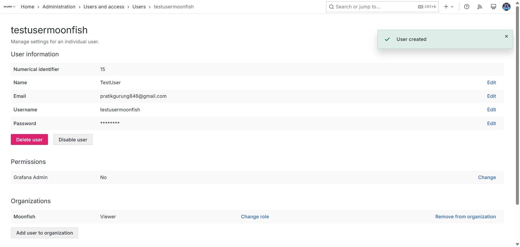Change the Grafana Admin permission
The height and width of the screenshot is (247, 520).
pos(487,177)
